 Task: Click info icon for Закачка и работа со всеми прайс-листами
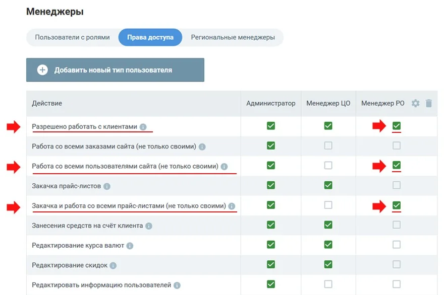pos(232,206)
